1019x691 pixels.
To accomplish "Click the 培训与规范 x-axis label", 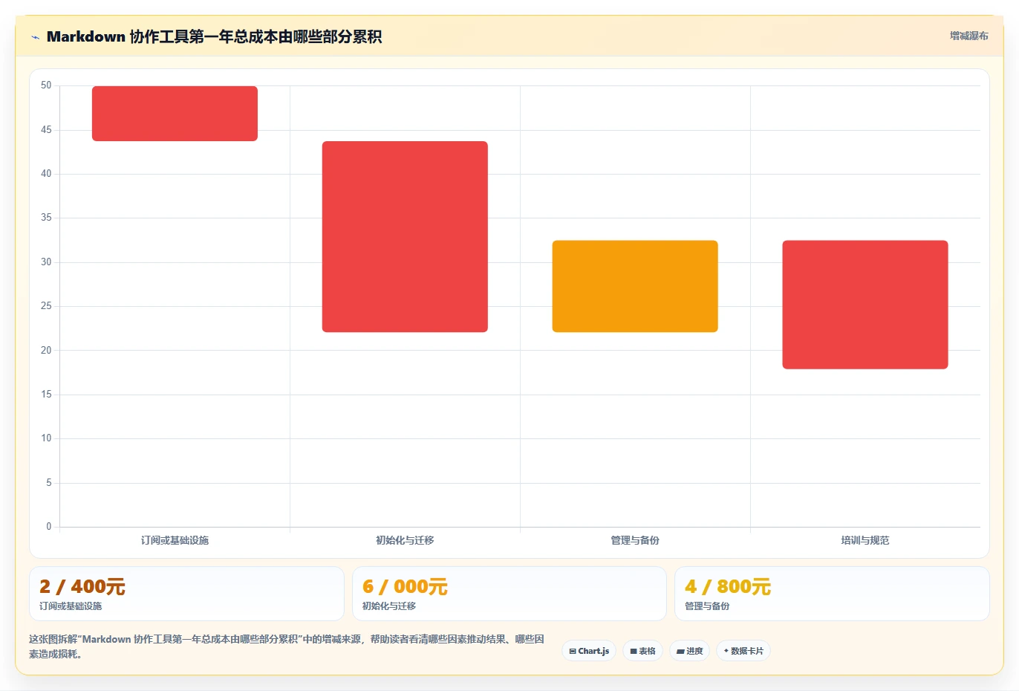I will click(x=865, y=540).
